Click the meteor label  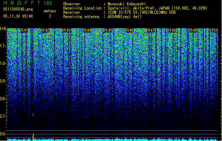pos(50,11)
